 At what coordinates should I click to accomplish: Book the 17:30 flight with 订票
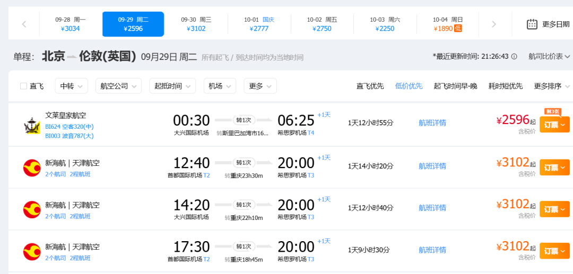click(554, 251)
